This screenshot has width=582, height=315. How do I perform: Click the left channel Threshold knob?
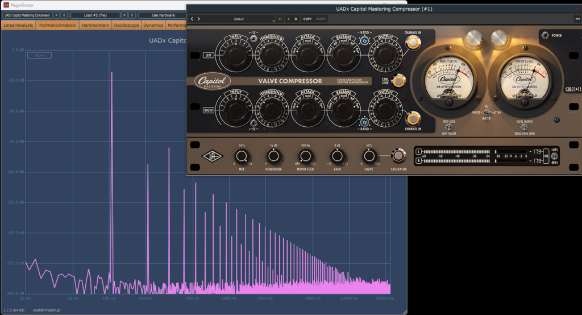(271, 55)
